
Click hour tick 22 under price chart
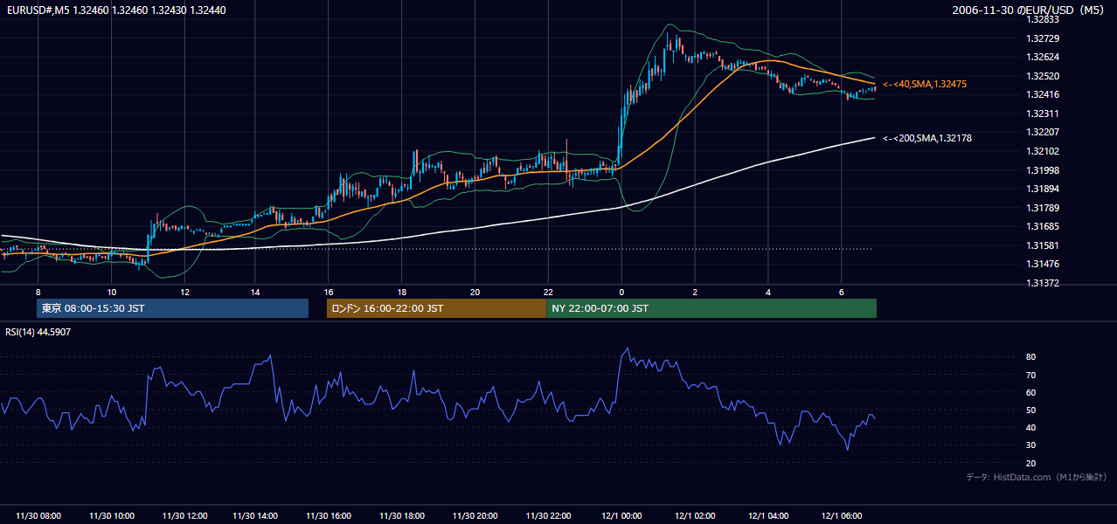[548, 292]
